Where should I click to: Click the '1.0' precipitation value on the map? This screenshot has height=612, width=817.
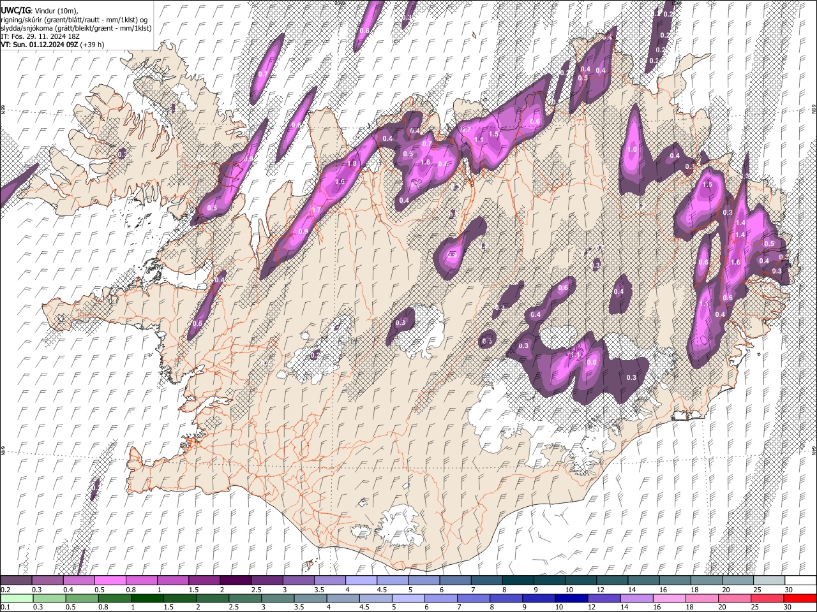click(x=633, y=149)
